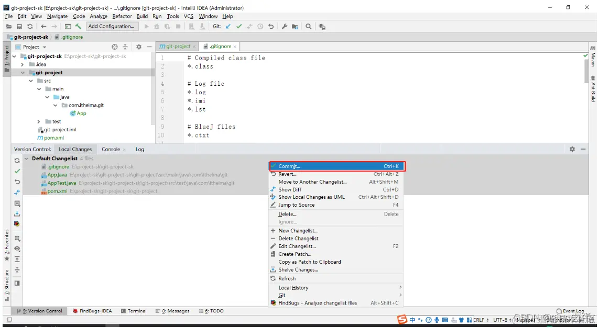Viewport: 599px width, 328px height.
Task: Open 0: Messages tool window
Action: coord(172,311)
